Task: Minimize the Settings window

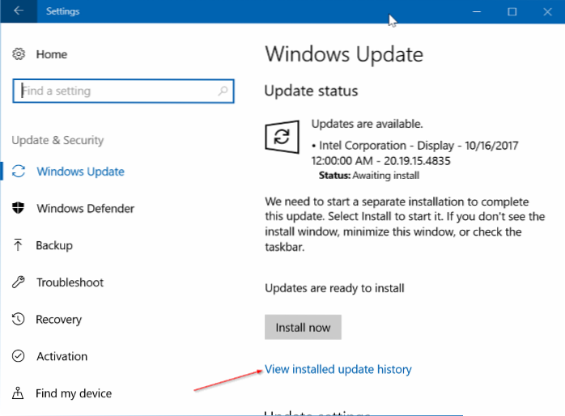Action: [x=474, y=12]
